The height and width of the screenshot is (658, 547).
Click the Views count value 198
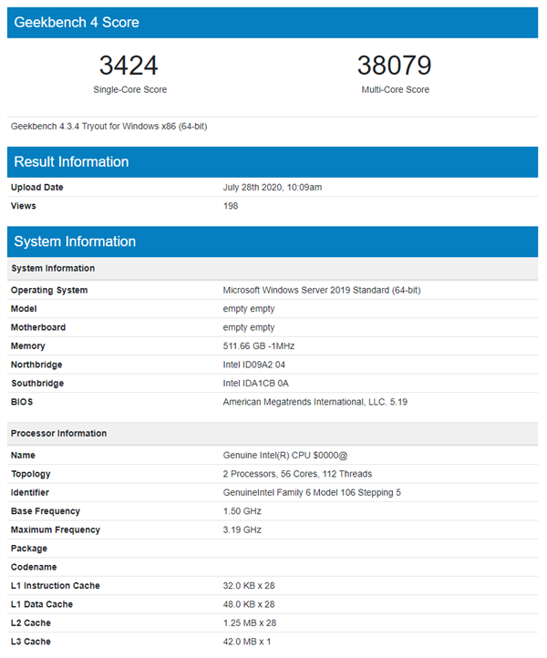coord(231,206)
